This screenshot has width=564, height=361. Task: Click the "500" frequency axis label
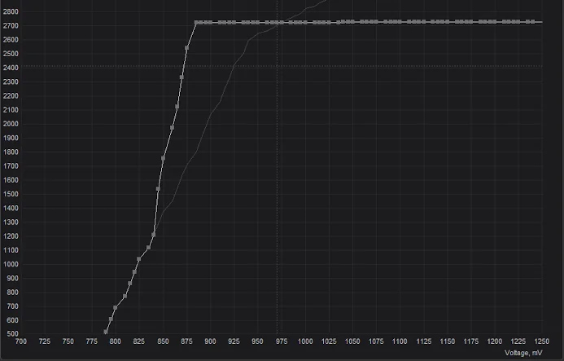(x=12, y=334)
